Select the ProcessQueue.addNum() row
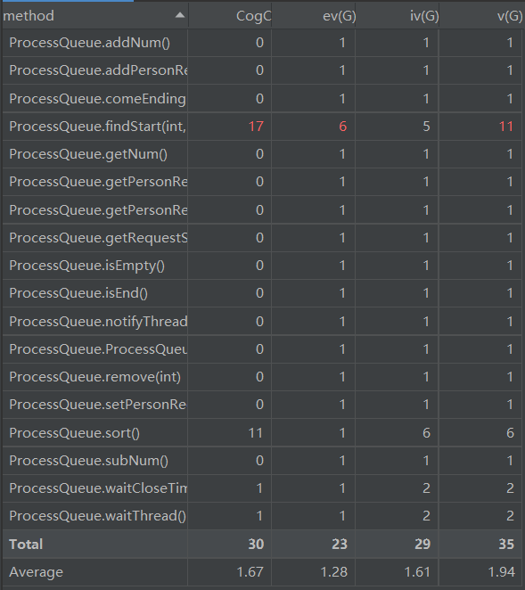The width and height of the screenshot is (525, 590). tap(262, 43)
